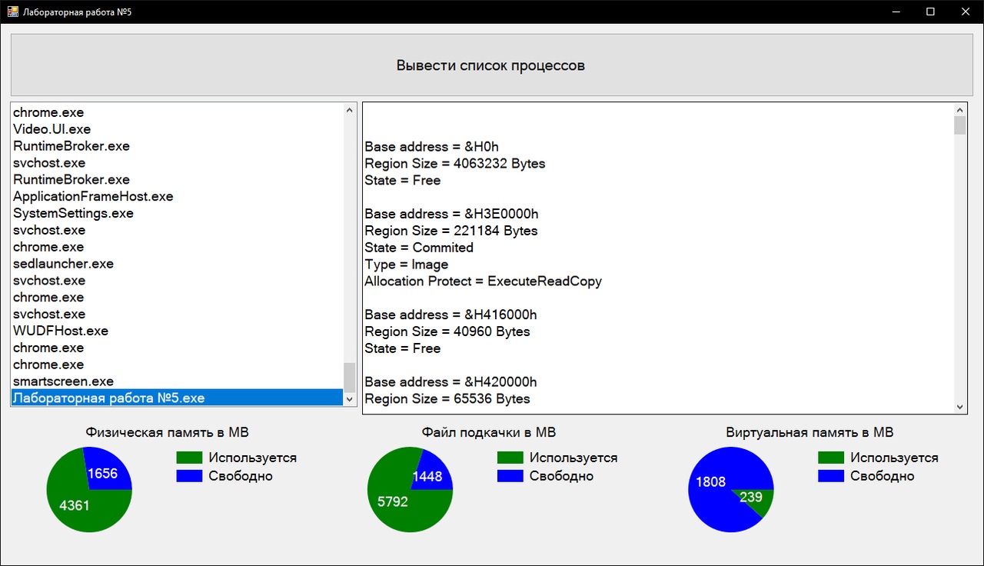
Task: Click the application icon in the title bar
Action: pyautogui.click(x=13, y=12)
